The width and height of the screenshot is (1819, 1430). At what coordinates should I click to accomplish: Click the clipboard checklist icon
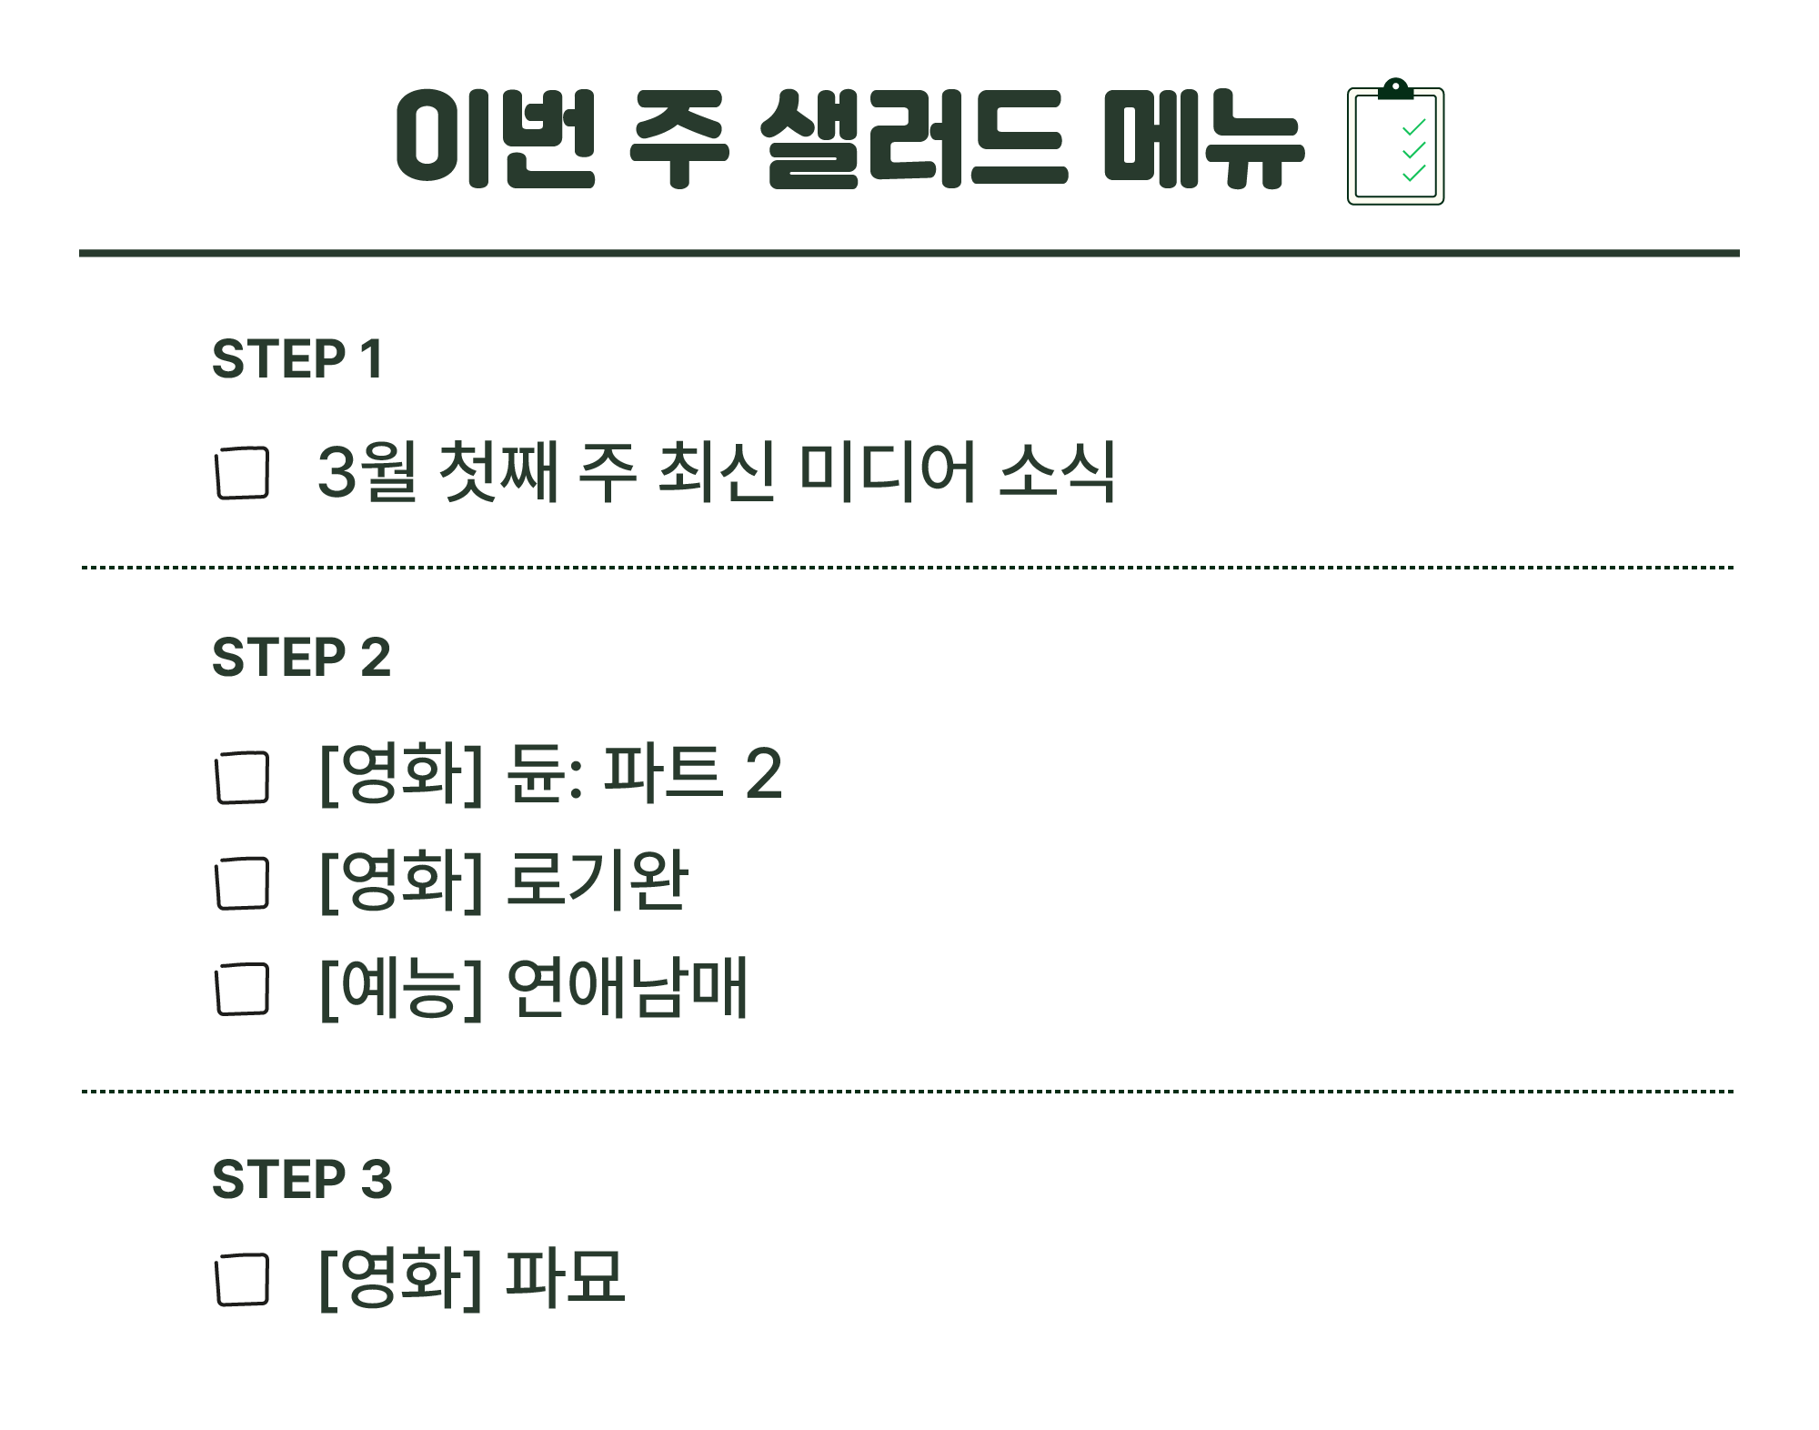tap(1395, 142)
